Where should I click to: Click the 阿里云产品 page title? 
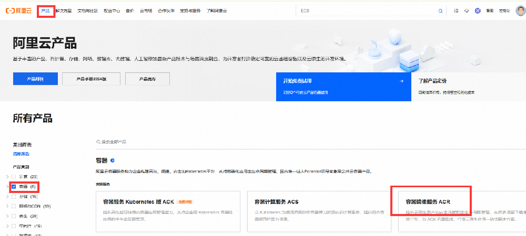click(45, 44)
